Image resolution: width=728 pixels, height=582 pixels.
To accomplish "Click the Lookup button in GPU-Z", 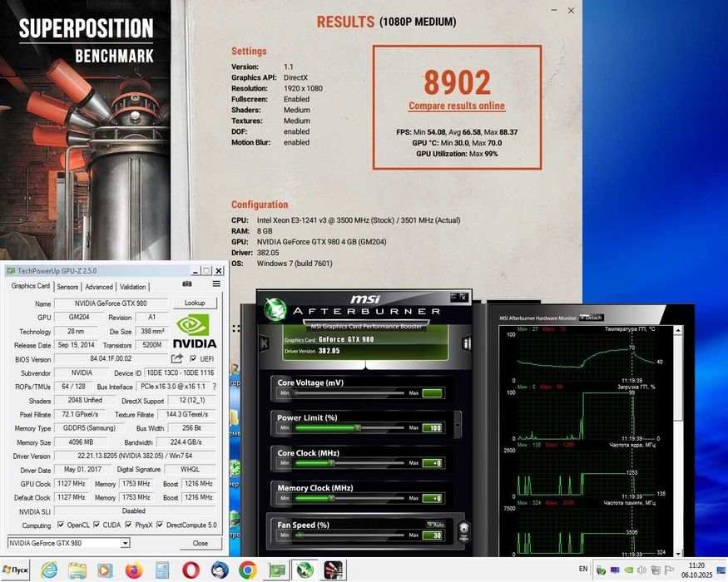I will tap(195, 303).
